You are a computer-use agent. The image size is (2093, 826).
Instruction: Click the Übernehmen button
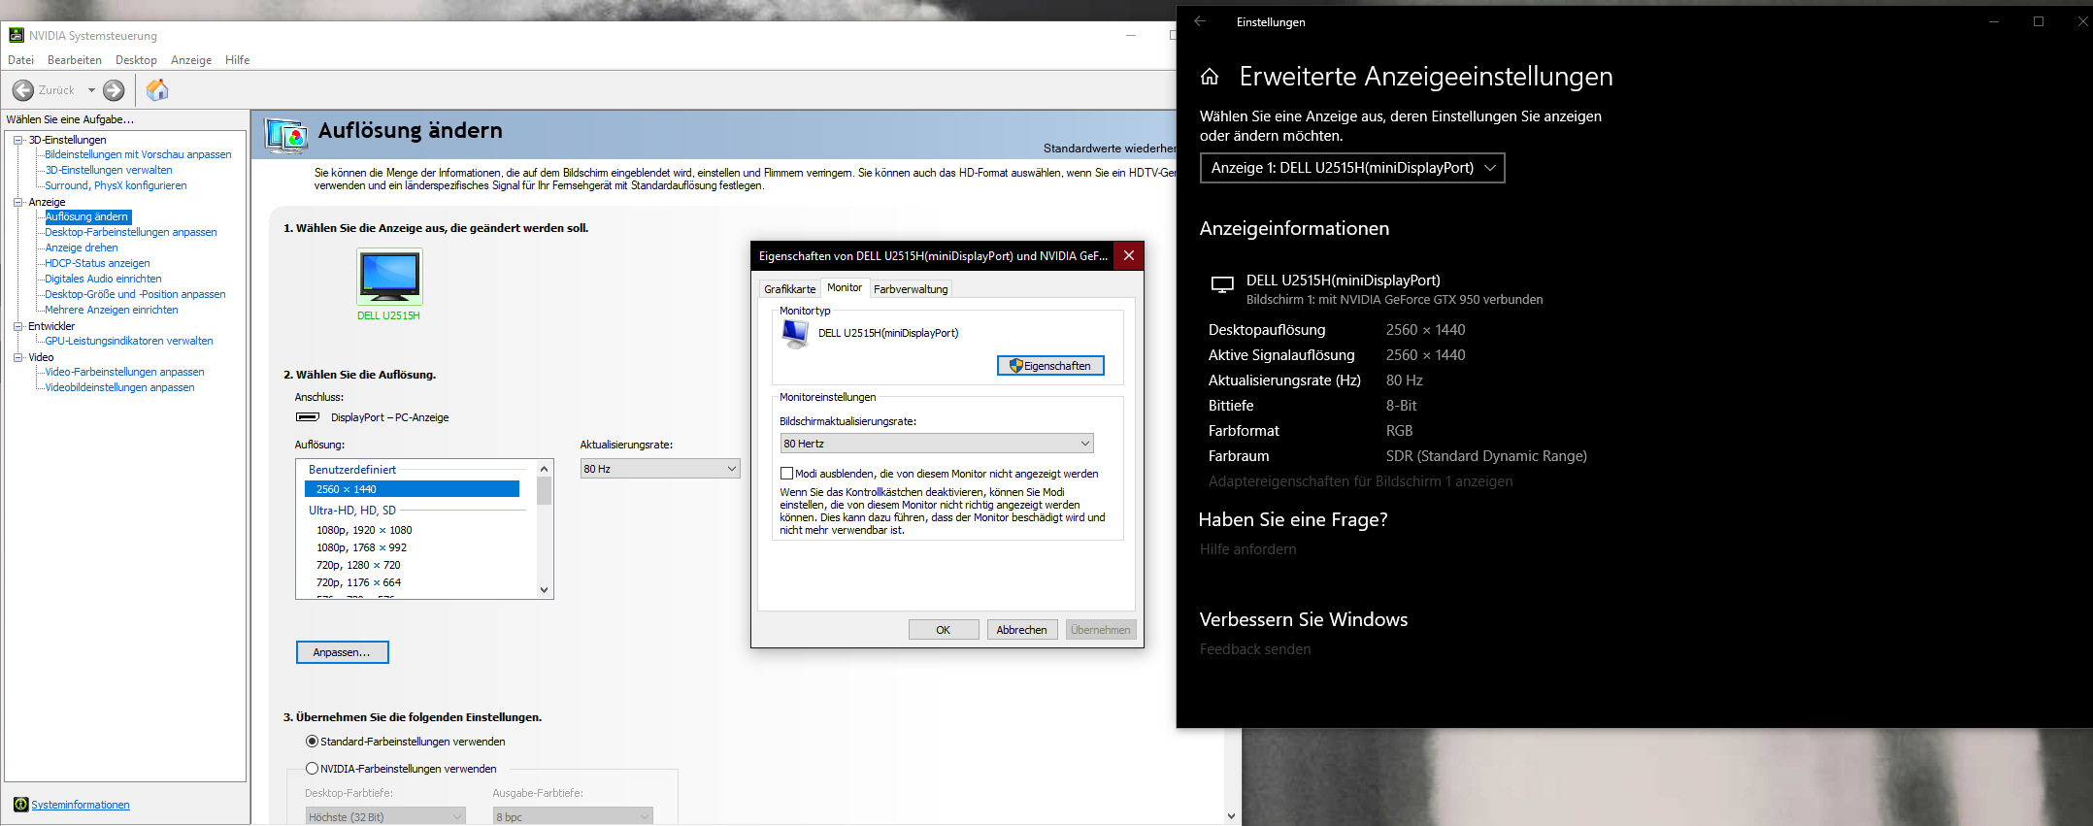[1101, 630]
